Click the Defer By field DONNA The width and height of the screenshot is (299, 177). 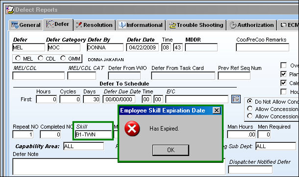click(x=105, y=47)
